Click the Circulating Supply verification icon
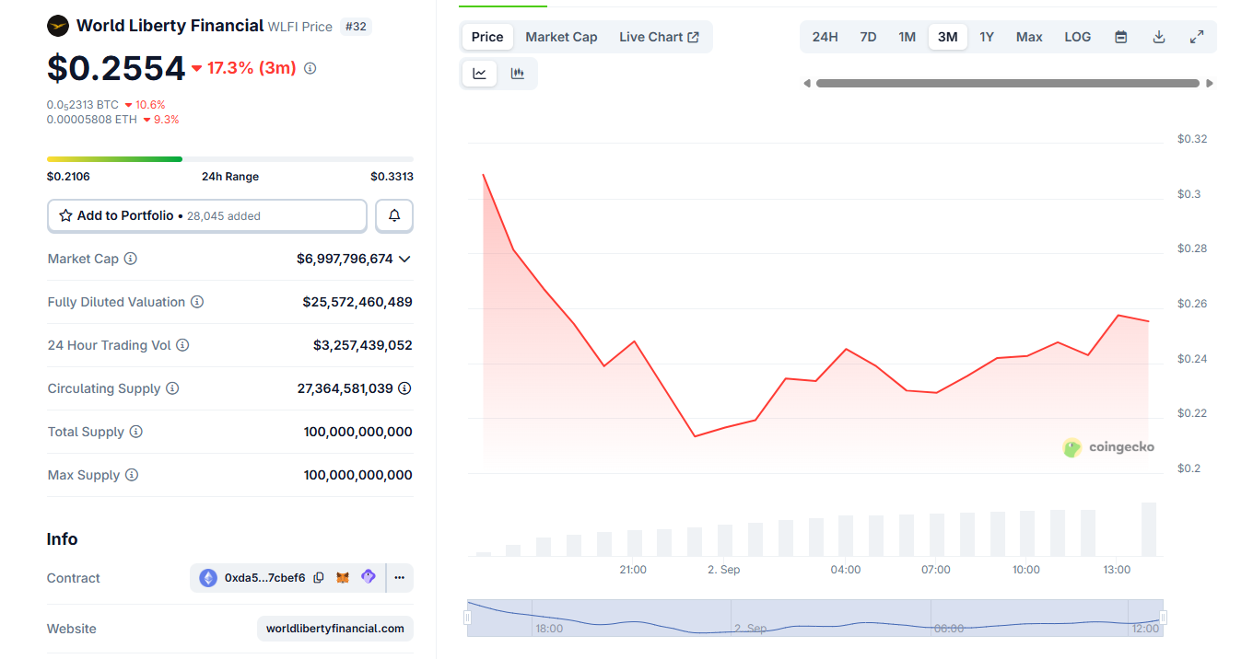The width and height of the screenshot is (1241, 659). pyautogui.click(x=404, y=388)
